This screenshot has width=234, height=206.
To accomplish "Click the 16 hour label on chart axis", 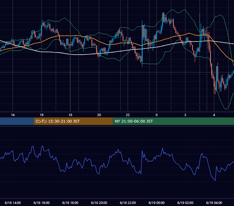I will [x=42, y=115].
